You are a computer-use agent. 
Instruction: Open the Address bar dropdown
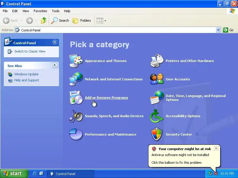(x=218, y=30)
